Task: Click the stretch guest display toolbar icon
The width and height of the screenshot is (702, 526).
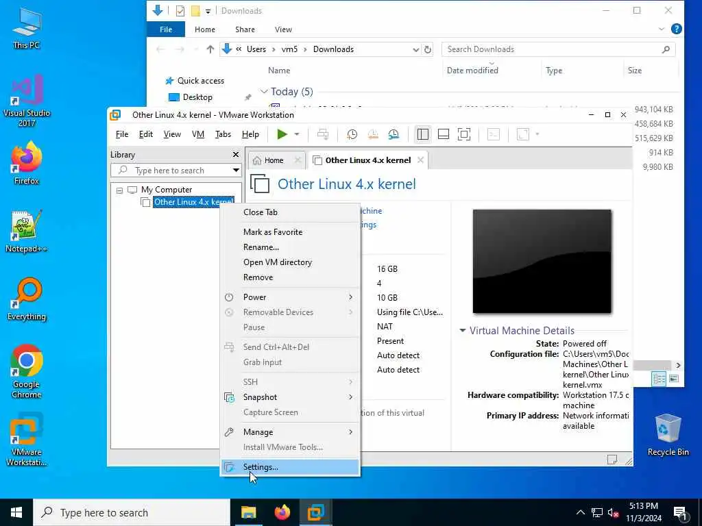Action: click(x=523, y=134)
